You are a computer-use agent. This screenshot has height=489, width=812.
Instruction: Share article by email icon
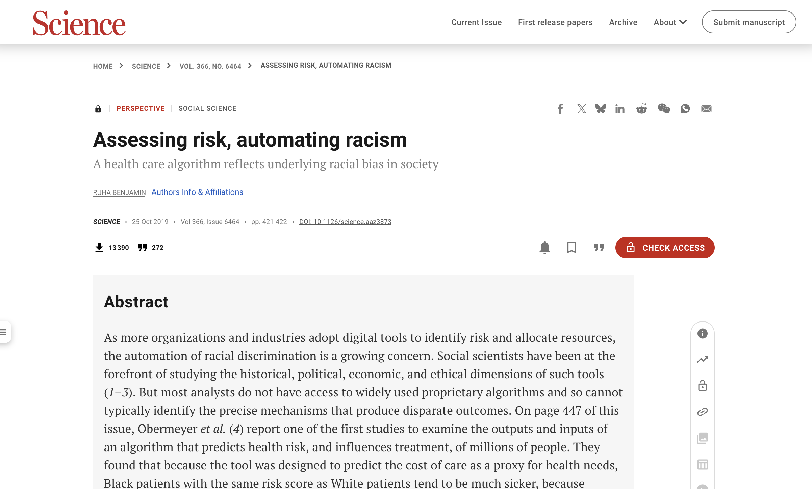tap(706, 109)
